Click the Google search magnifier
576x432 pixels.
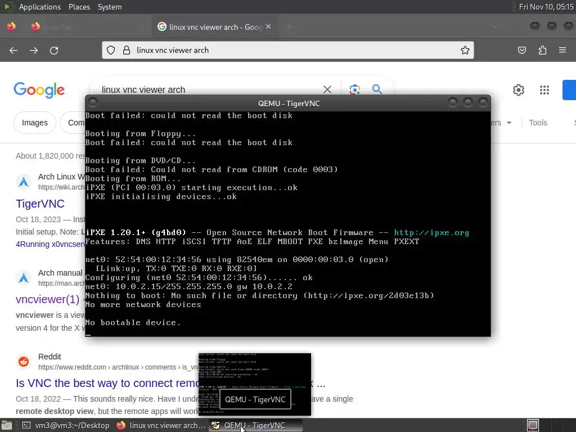(377, 89)
